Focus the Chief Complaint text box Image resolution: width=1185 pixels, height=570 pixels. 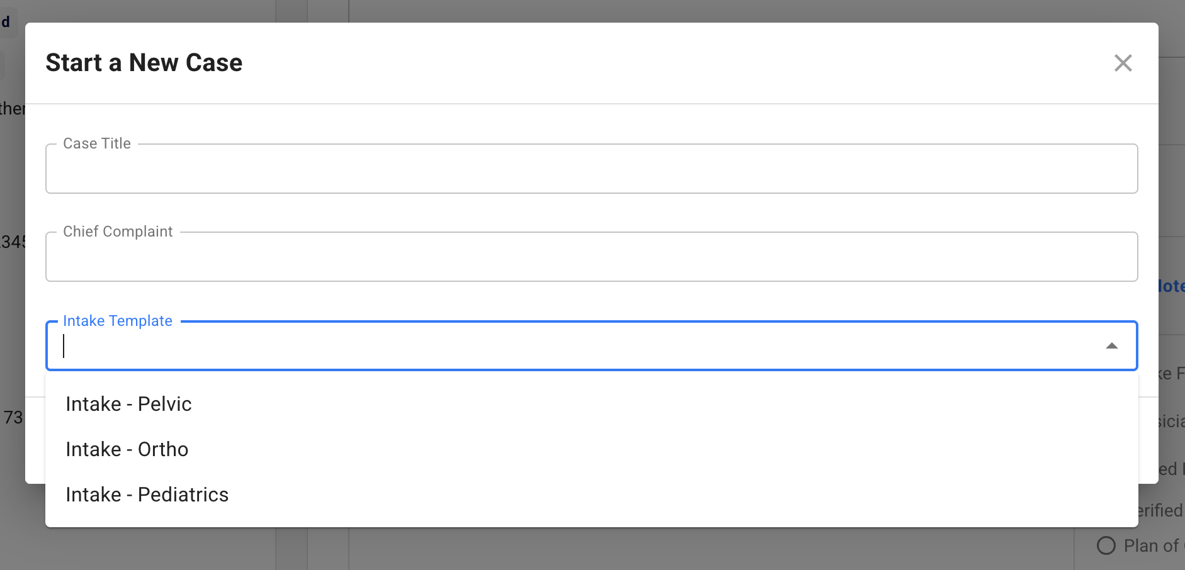point(591,257)
